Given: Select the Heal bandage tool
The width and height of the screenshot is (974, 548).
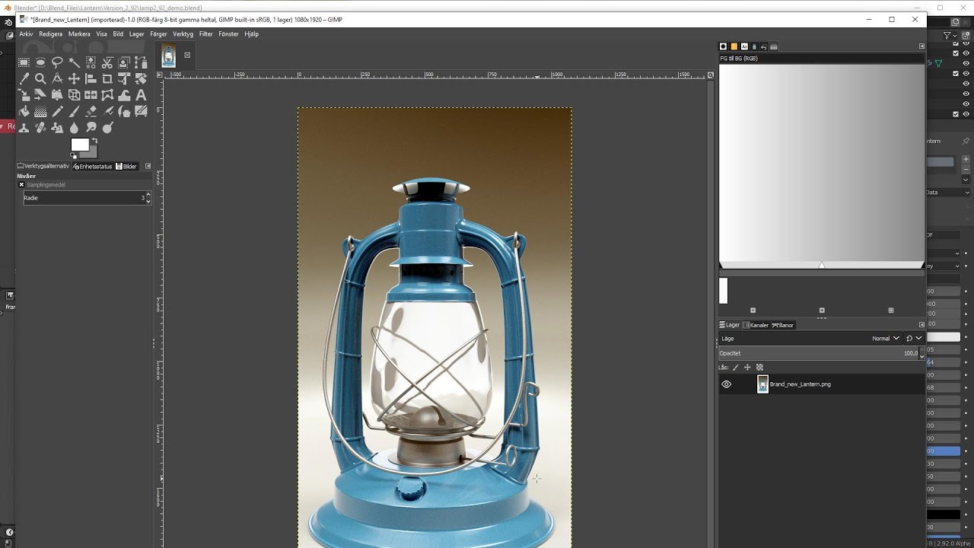Looking at the screenshot, I should click(x=40, y=127).
